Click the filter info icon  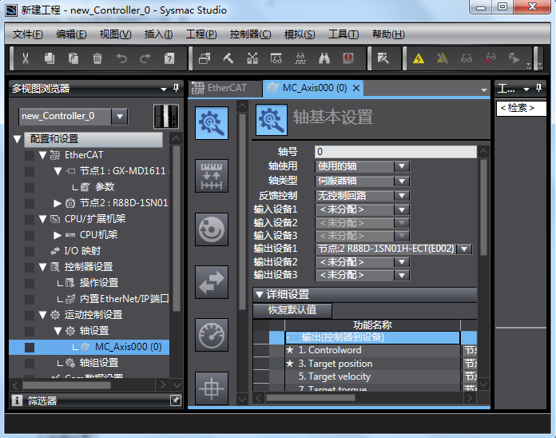click(17, 400)
